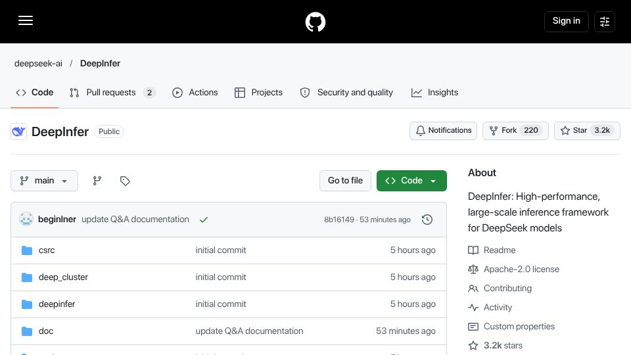Click the doc folder icon
Screen dimensions: 631x355
(x=27, y=331)
